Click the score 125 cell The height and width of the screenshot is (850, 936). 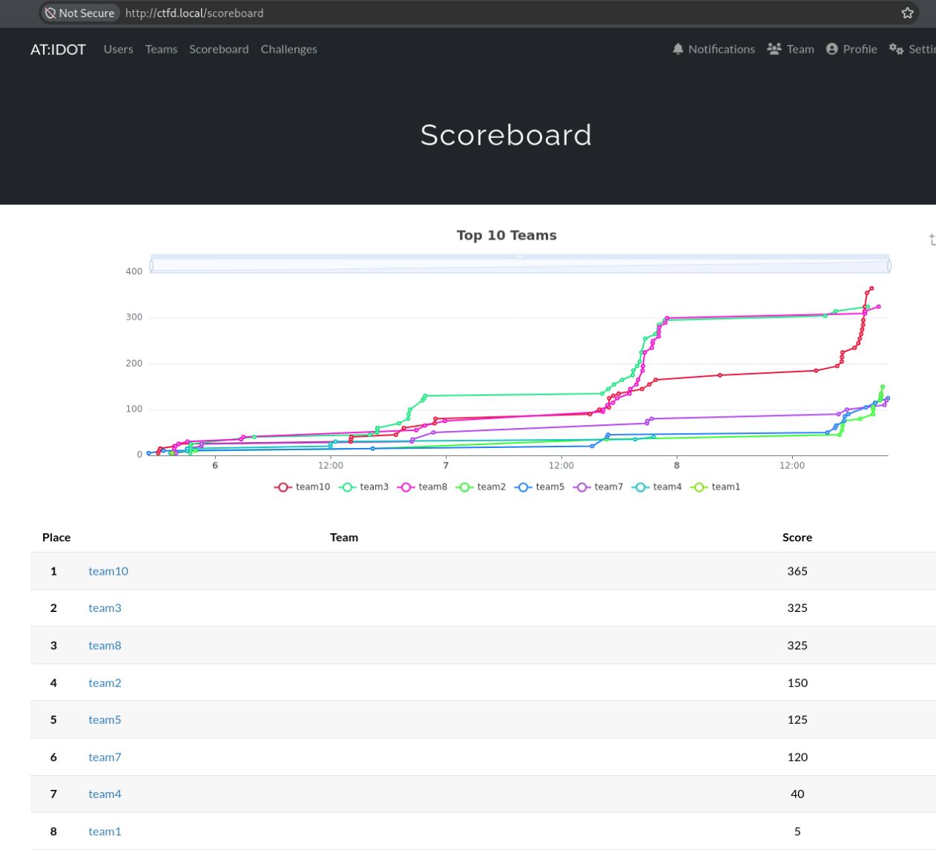click(x=797, y=719)
